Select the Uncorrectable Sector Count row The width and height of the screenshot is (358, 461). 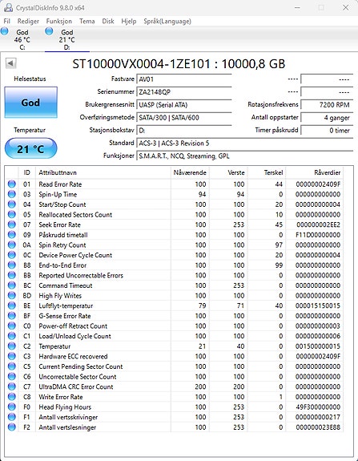coord(174,377)
